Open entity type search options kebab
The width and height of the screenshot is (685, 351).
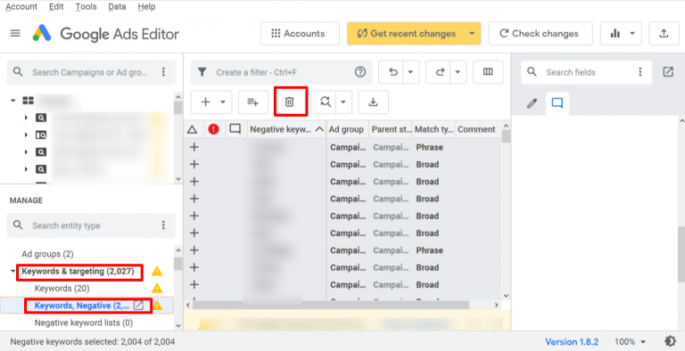point(164,225)
